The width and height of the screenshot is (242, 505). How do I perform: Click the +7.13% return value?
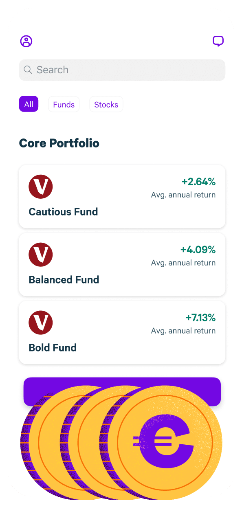pyautogui.click(x=200, y=318)
